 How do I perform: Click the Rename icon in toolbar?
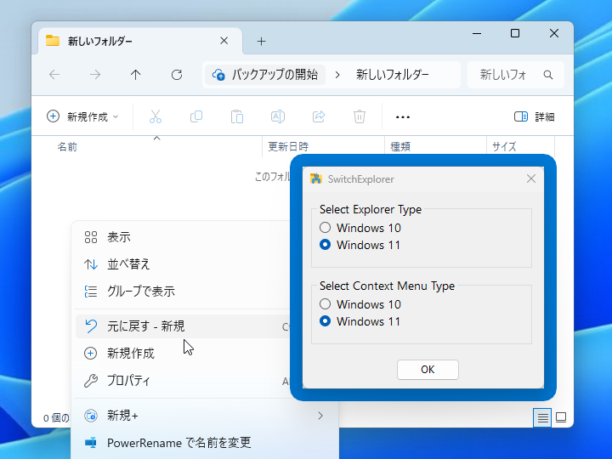(278, 116)
